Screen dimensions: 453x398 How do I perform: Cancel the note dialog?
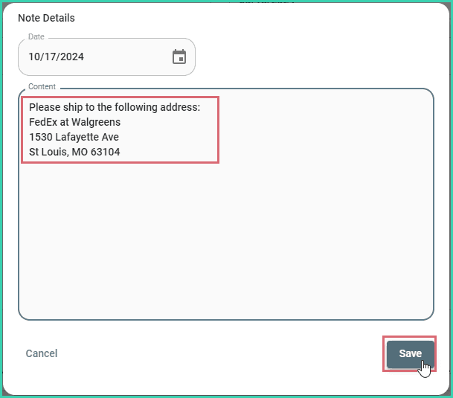point(42,354)
